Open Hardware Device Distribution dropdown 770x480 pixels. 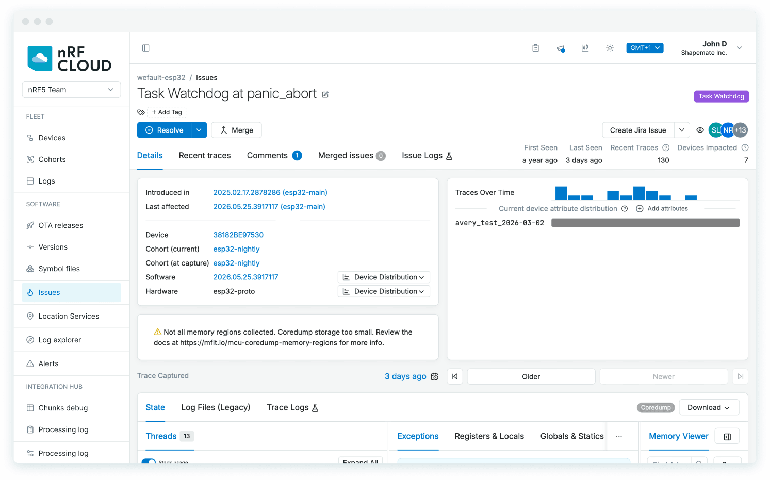pos(384,291)
